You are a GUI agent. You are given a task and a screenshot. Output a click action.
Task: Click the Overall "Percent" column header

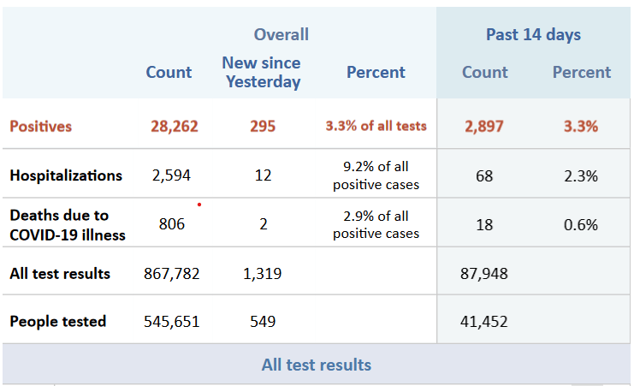[x=376, y=73]
